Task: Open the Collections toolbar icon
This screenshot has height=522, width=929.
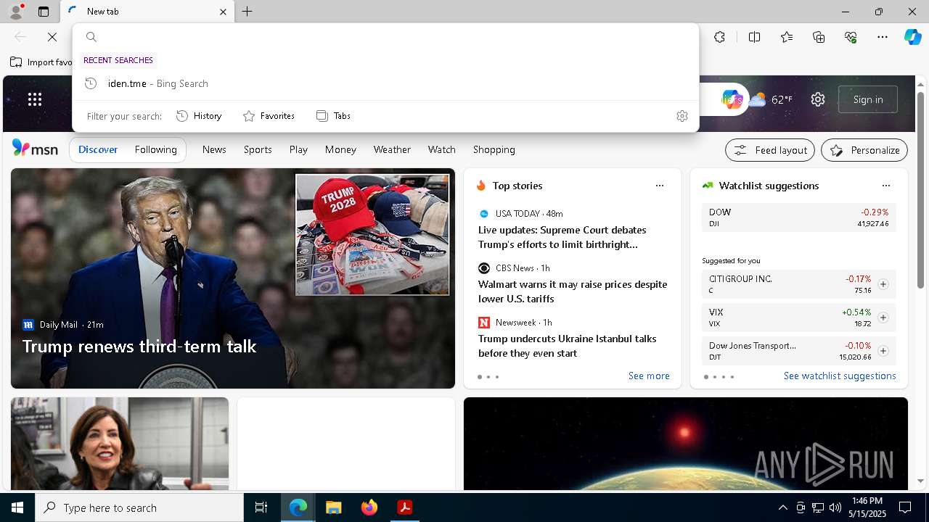Action: [x=819, y=37]
